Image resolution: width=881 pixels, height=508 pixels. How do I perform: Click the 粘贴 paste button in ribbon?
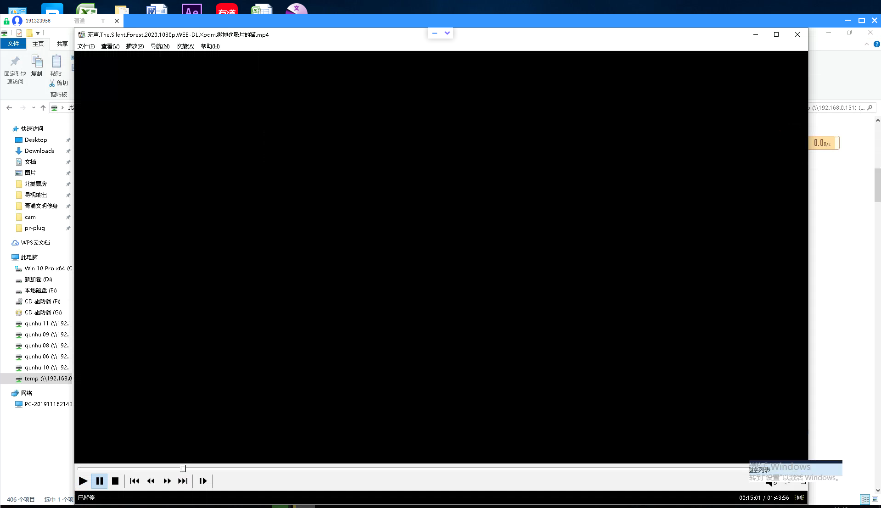click(x=56, y=66)
